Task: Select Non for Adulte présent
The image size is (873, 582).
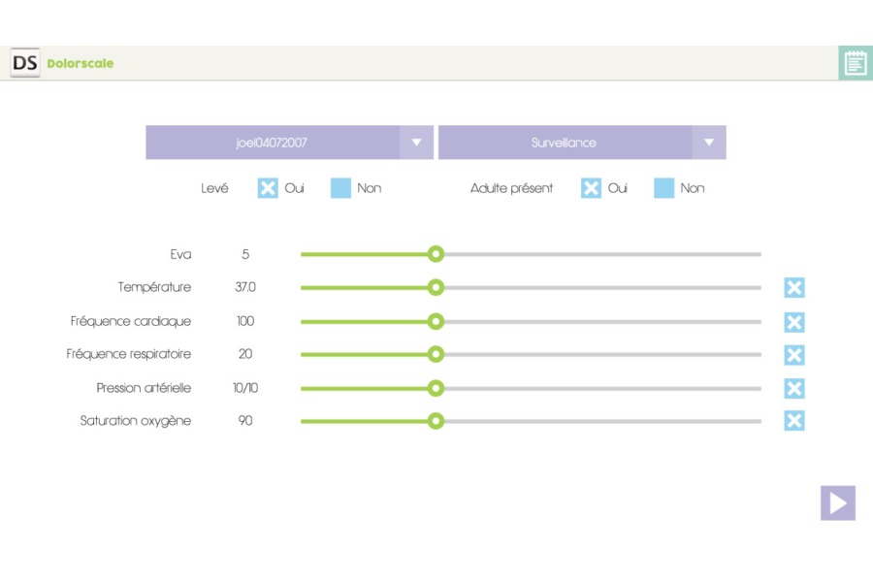Action: pyautogui.click(x=663, y=188)
